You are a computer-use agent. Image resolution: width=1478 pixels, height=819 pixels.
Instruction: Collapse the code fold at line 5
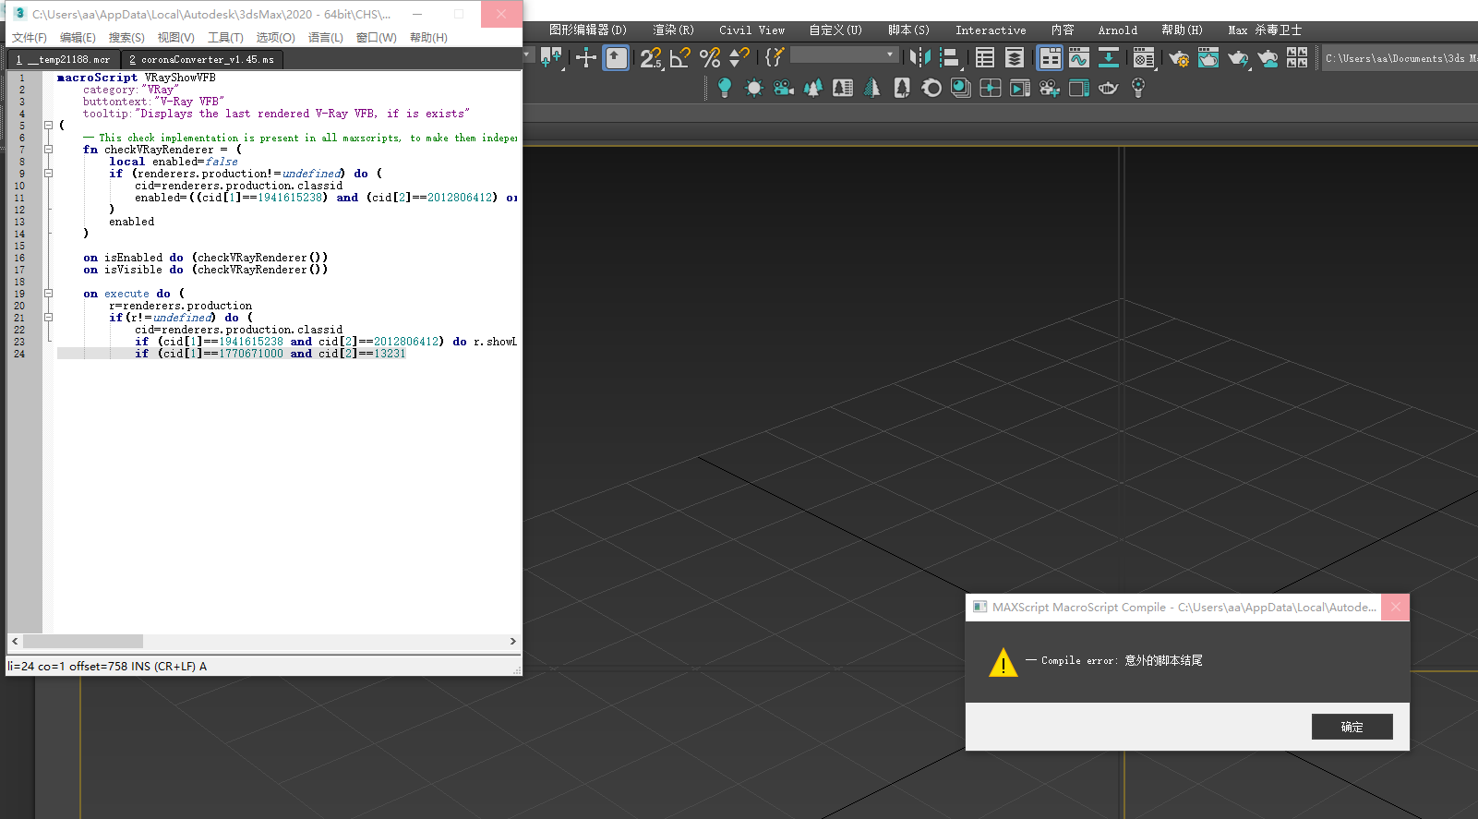(x=48, y=125)
